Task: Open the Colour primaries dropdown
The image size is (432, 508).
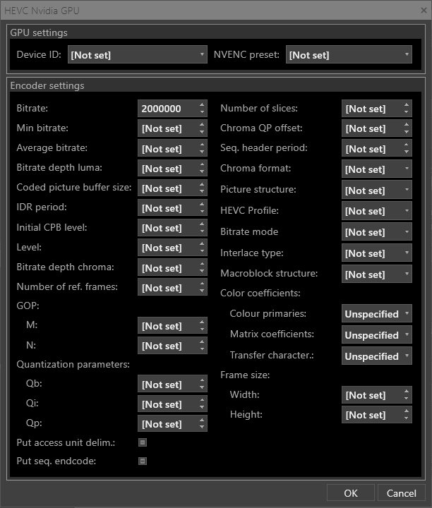Action: [376, 313]
